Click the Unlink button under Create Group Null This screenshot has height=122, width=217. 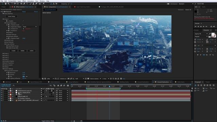pos(32,51)
